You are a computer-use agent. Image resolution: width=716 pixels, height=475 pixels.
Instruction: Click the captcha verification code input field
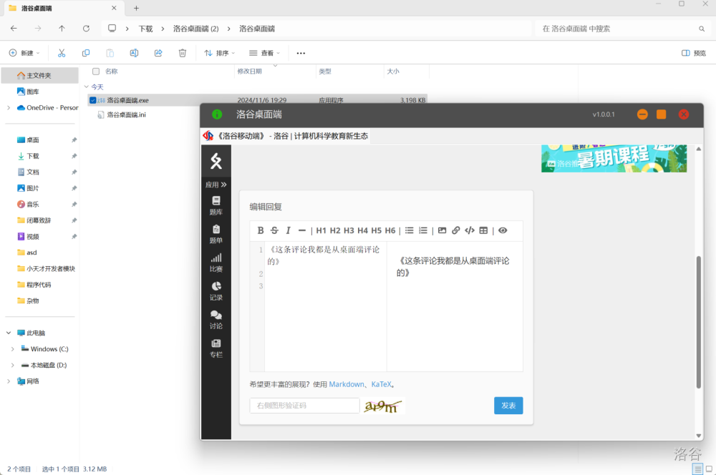click(304, 406)
